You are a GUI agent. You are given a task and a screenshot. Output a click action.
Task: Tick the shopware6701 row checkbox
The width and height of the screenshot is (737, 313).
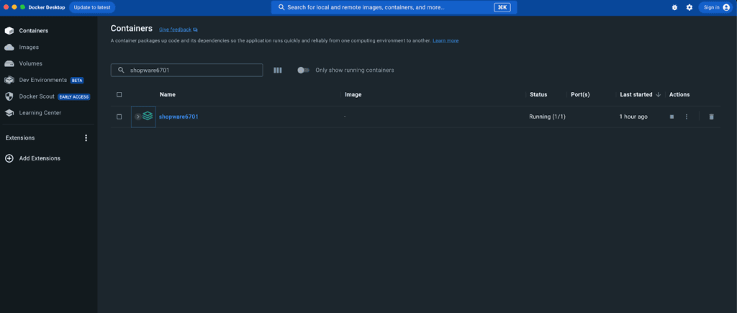[119, 117]
